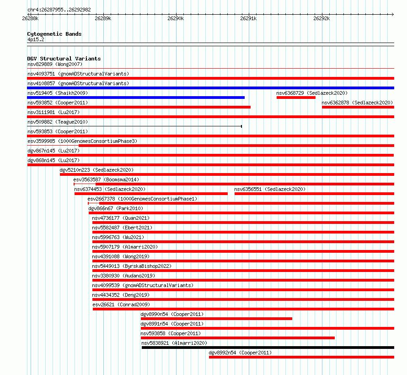
Task: Click the Cytogenetic Bands track title
Action: [54, 34]
